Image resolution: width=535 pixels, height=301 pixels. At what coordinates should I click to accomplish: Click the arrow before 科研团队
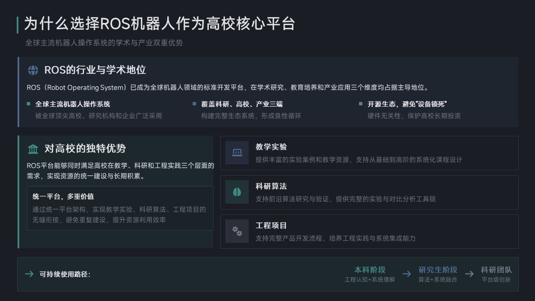coord(469,274)
